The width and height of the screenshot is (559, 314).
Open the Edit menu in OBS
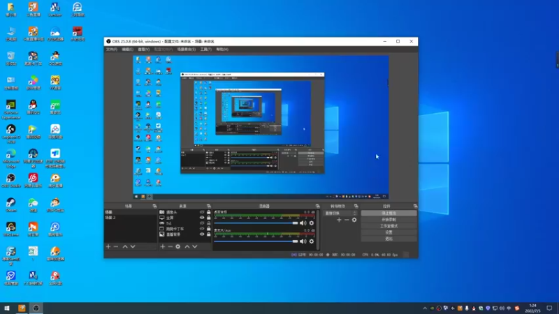tap(127, 50)
